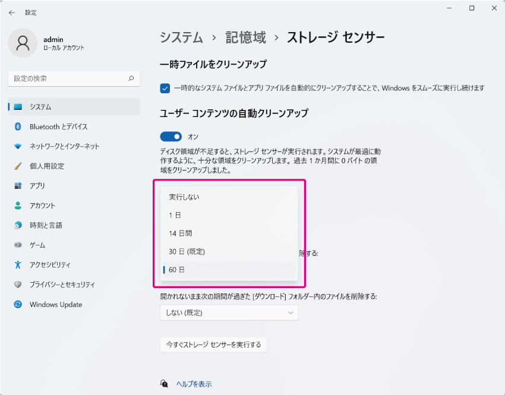Click the help icon beside ヘルプを表示
The width and height of the screenshot is (505, 395).
click(164, 383)
